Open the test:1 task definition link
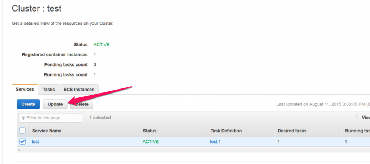370x164 pixels. (215, 142)
